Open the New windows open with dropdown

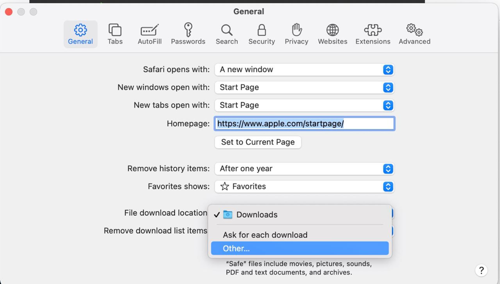304,87
